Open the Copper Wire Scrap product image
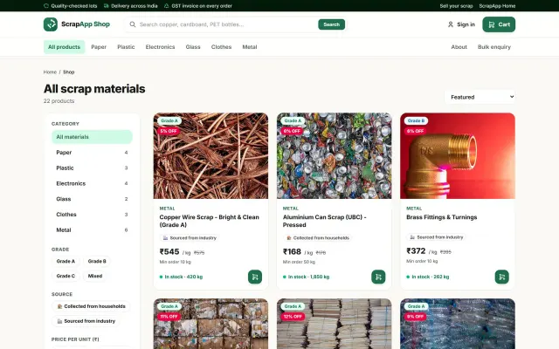This screenshot has width=559, height=349. click(x=210, y=156)
